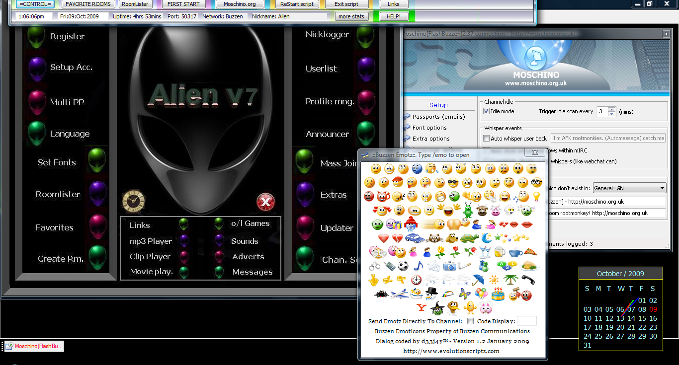Pick the red devil smiley emoticon
The width and height of the screenshot is (679, 365).
coord(383,196)
